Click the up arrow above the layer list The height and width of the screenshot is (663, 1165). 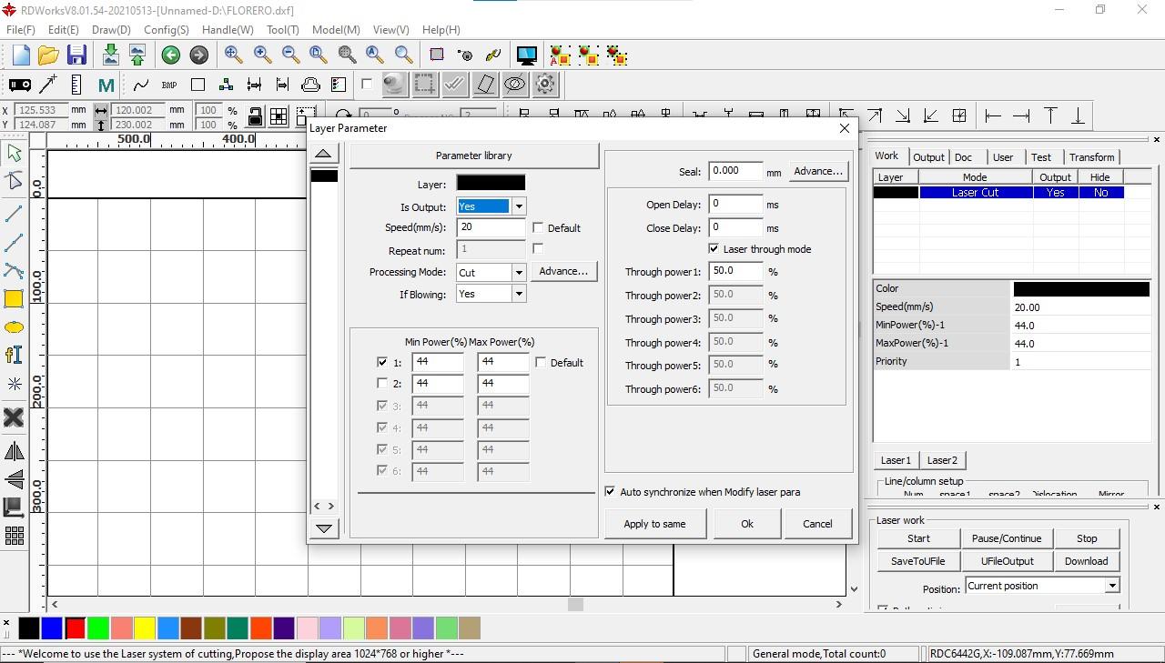pos(323,155)
